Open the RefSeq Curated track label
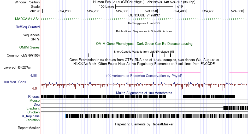This screenshot has height=134, width=248. (28, 27)
